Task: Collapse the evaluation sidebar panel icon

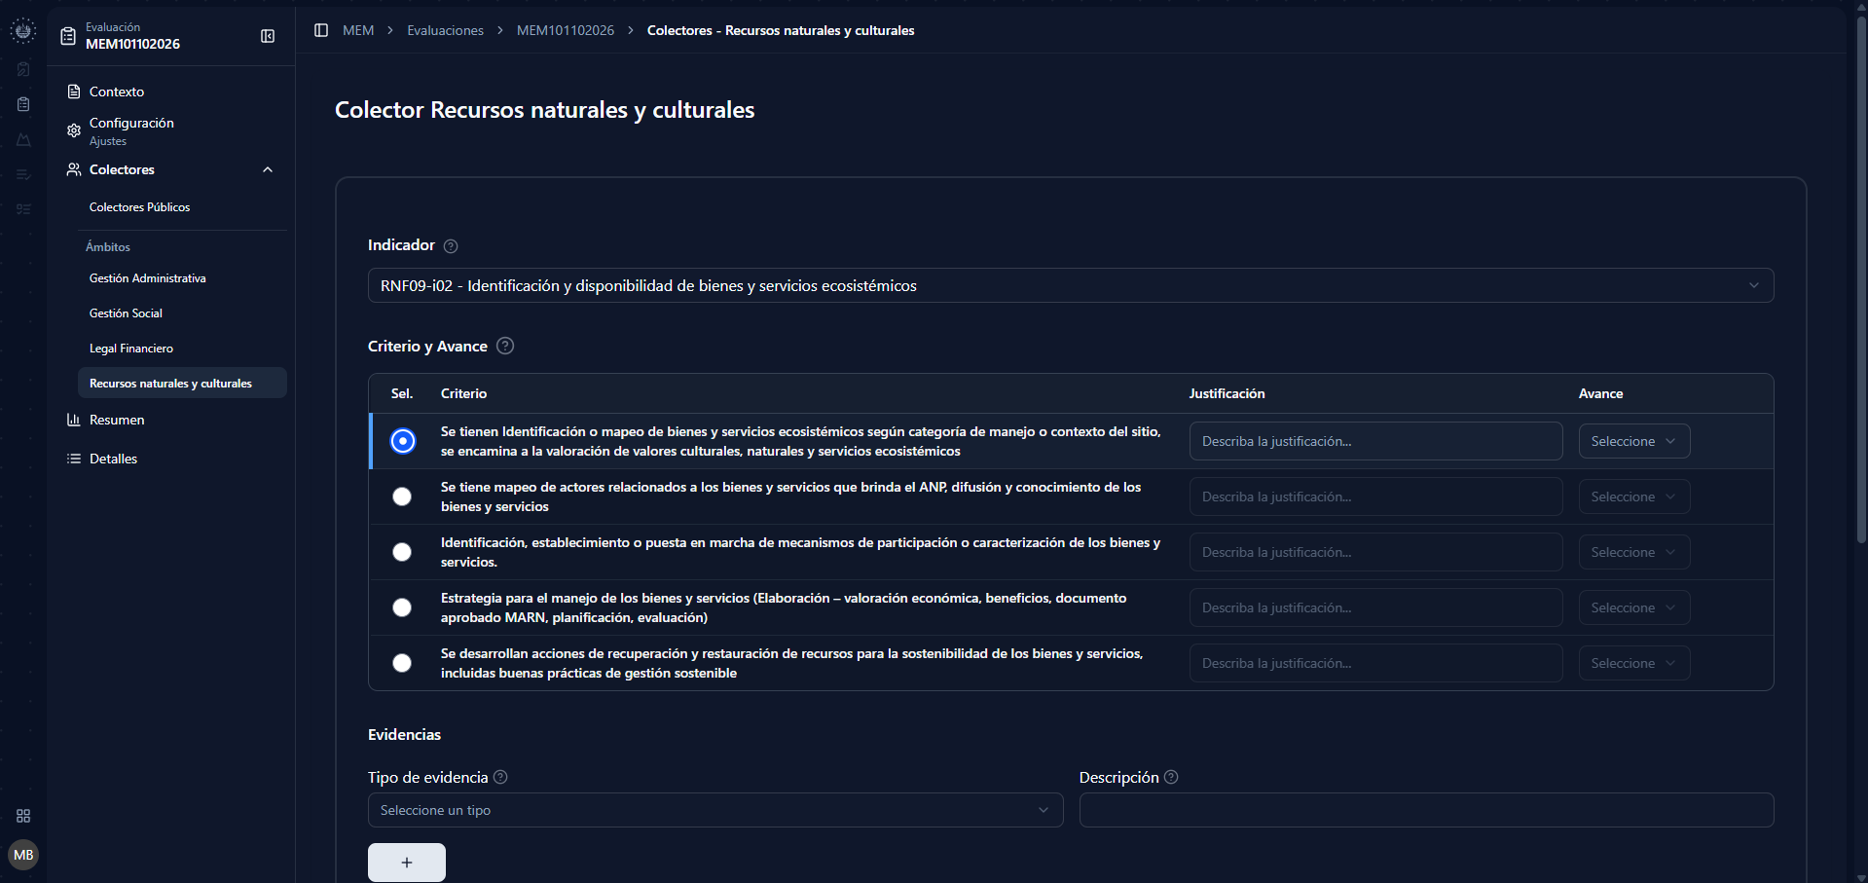Action: (x=268, y=36)
